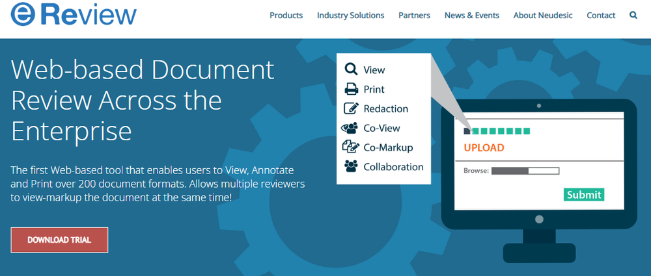Click the Browse: label on monitor
The width and height of the screenshot is (651, 276).
[477, 171]
